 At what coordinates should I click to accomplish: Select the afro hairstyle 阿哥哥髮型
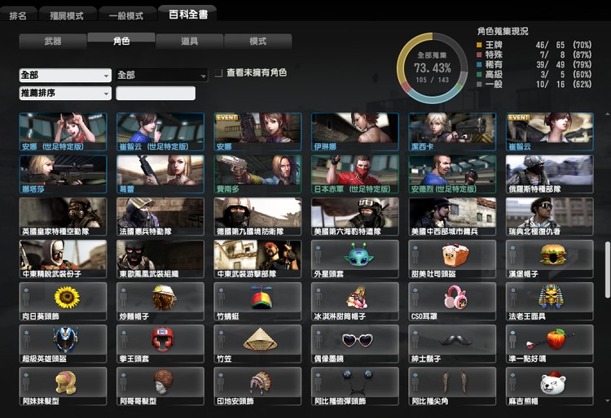[160, 386]
